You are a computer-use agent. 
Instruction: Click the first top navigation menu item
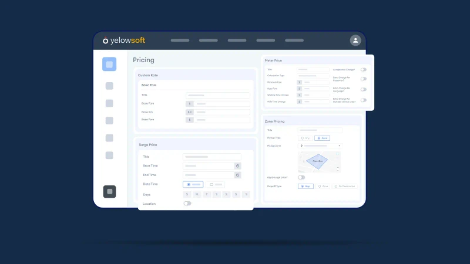[x=180, y=40]
